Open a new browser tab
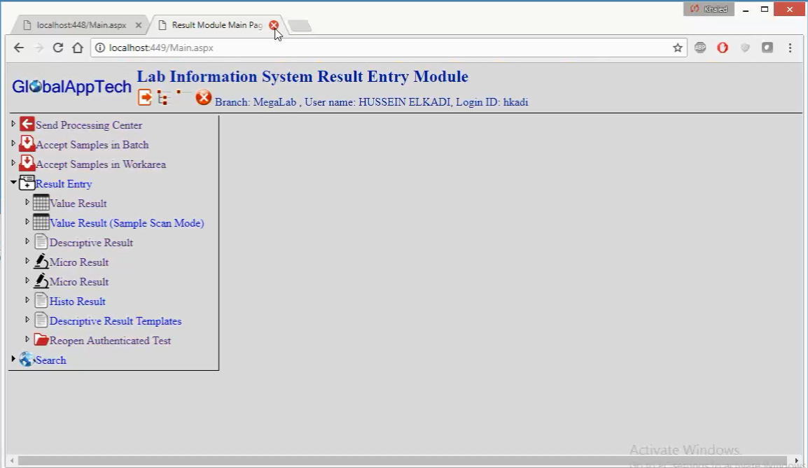The width and height of the screenshot is (808, 468). (x=300, y=26)
